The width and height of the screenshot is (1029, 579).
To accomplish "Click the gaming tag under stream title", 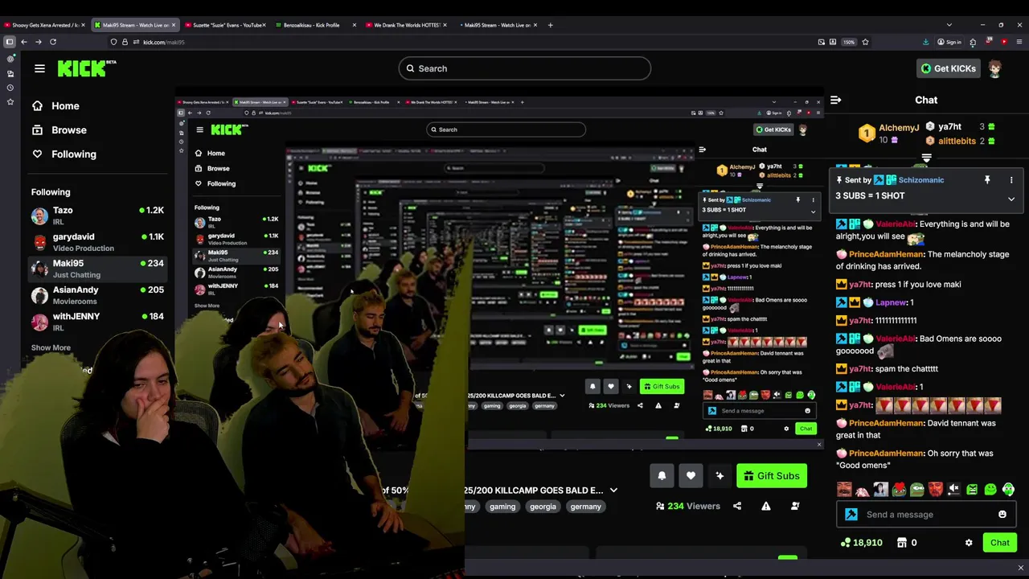I will click(502, 507).
